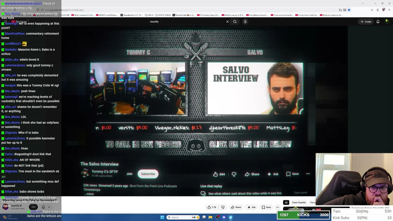393x221 pixels.
Task: Open the 'What Happened To Ed...' bookmark
Action: point(83,15)
